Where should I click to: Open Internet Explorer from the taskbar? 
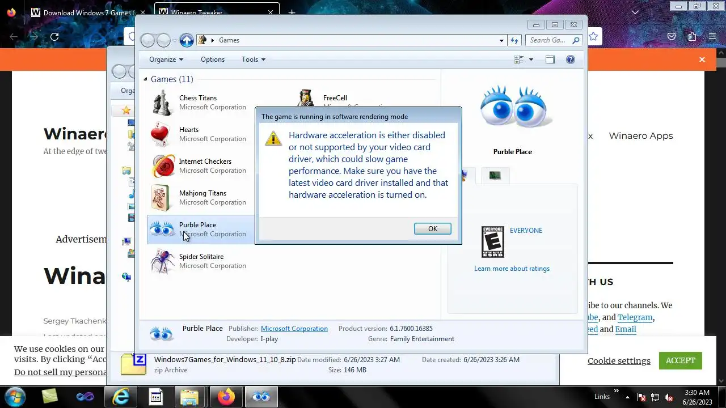pyautogui.click(x=121, y=397)
